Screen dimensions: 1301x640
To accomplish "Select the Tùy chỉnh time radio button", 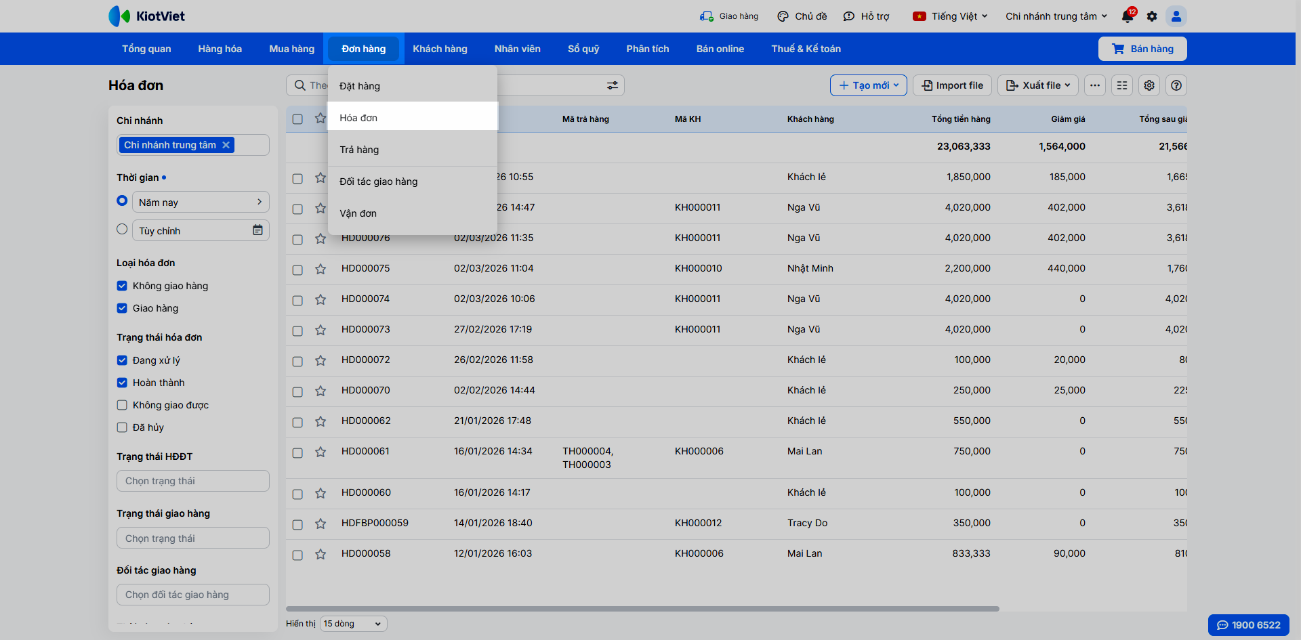I will click(x=122, y=230).
